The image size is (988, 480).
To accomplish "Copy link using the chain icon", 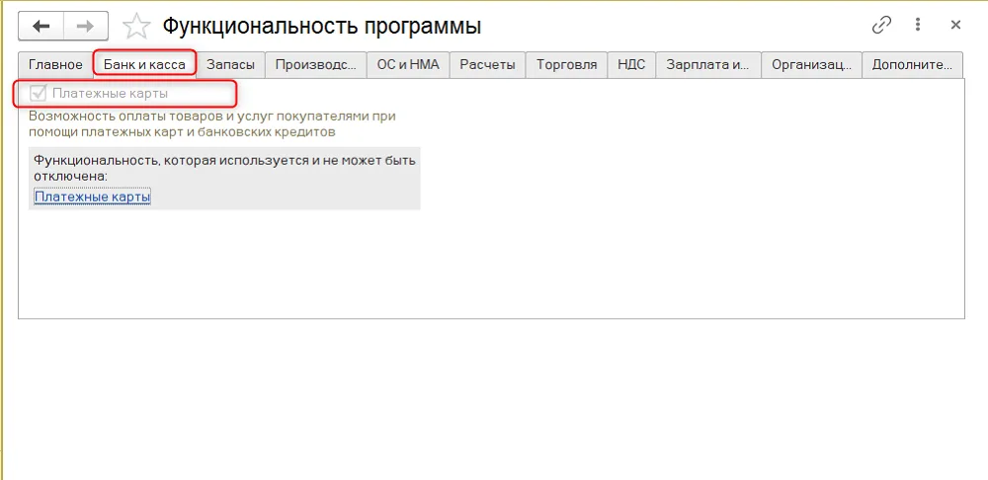I will pyautogui.click(x=881, y=26).
